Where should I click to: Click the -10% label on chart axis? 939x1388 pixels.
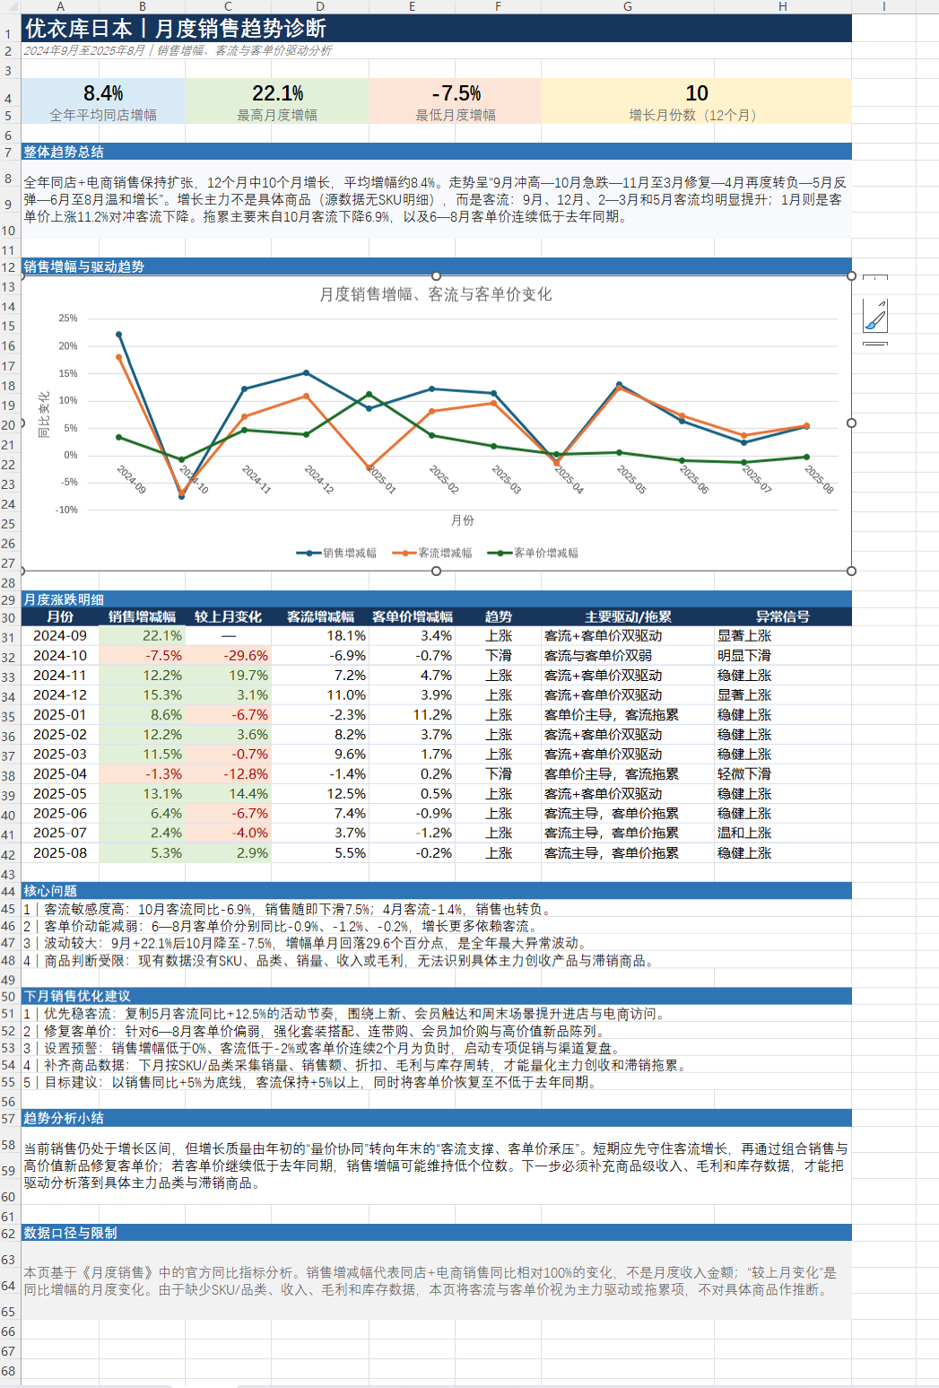(x=67, y=510)
